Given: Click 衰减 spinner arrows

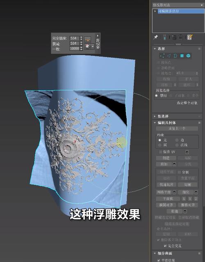Looking at the screenshot, I should point(81,43).
